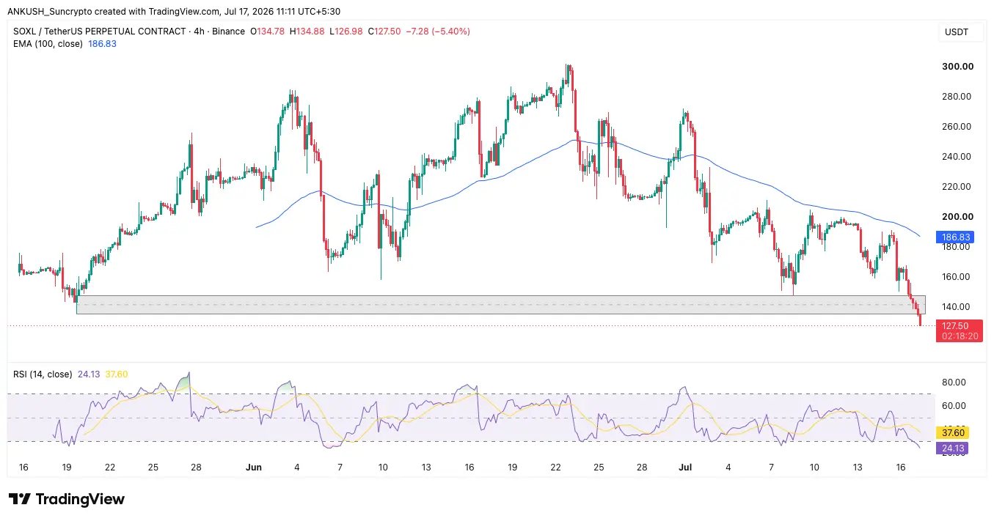Click the TradingView logo icon
Image resolution: width=994 pixels, height=521 pixels.
pos(19,499)
